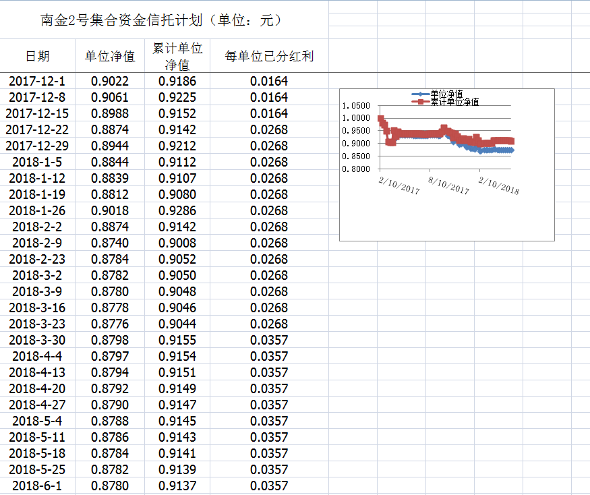Click the cell containing 0.9061
Viewport: 590px width, 495px height.
[x=110, y=97]
